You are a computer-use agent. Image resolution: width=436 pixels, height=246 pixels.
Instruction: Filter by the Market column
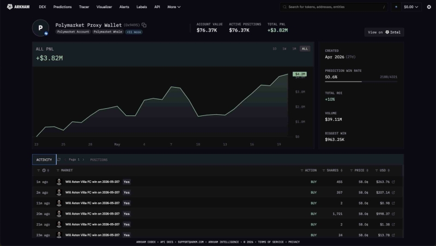point(58,170)
